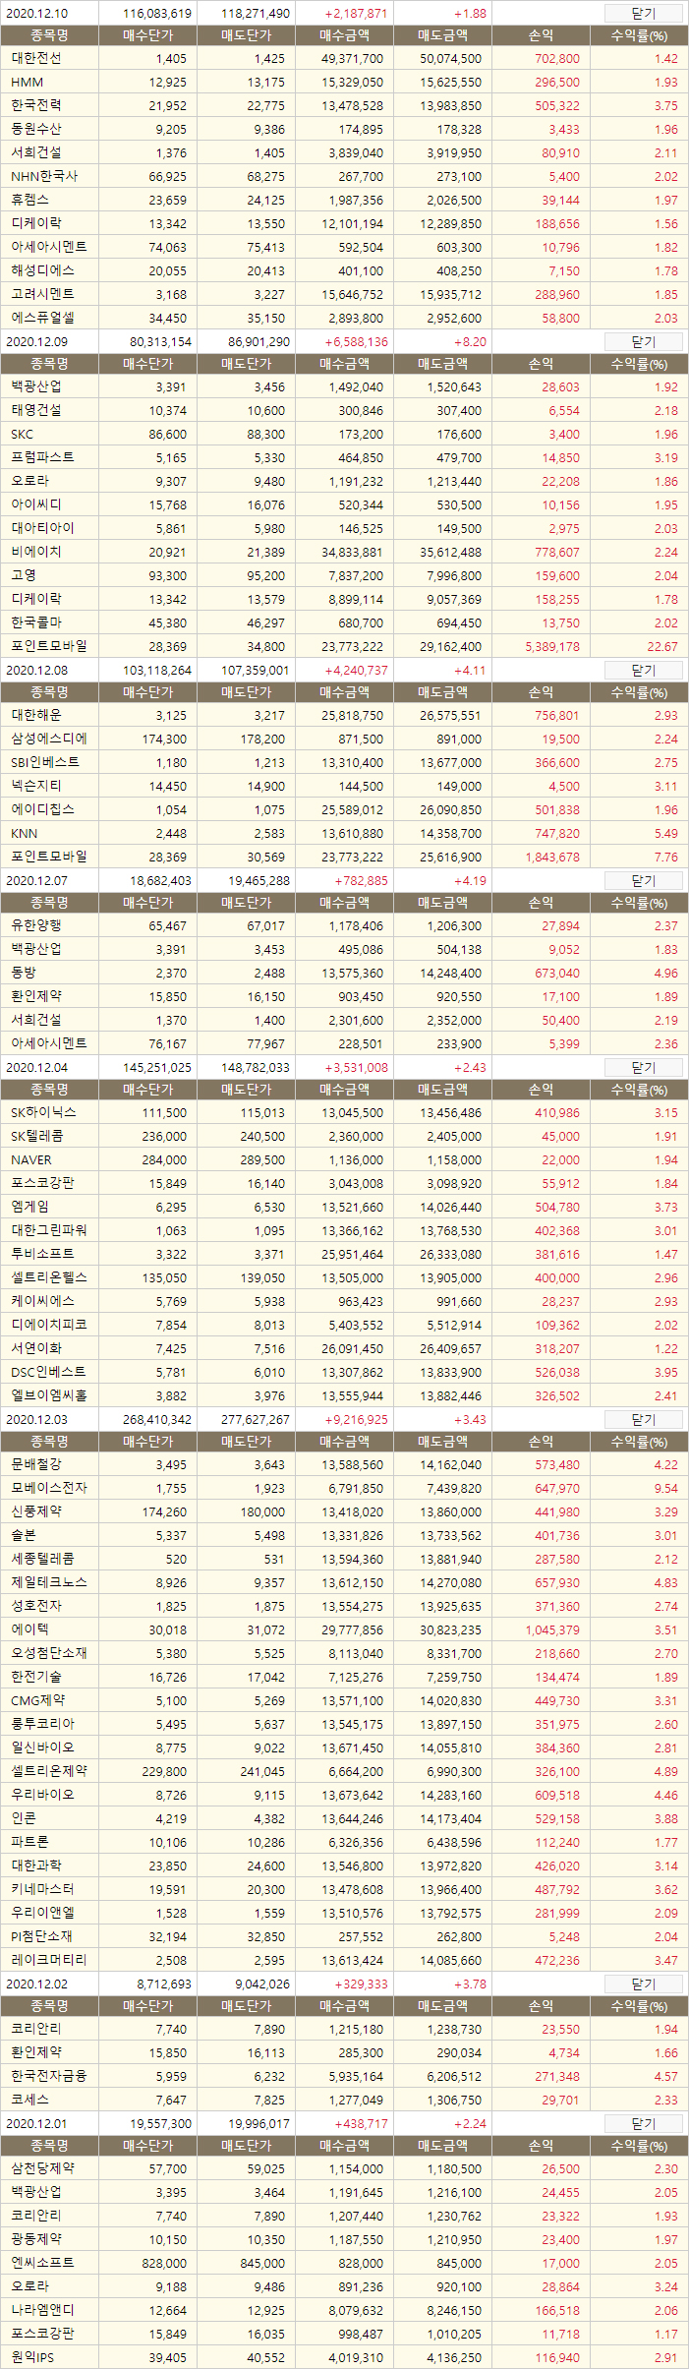The width and height of the screenshot is (689, 2369).
Task: Select the 모베이스전자 stock name
Action: (x=48, y=1488)
